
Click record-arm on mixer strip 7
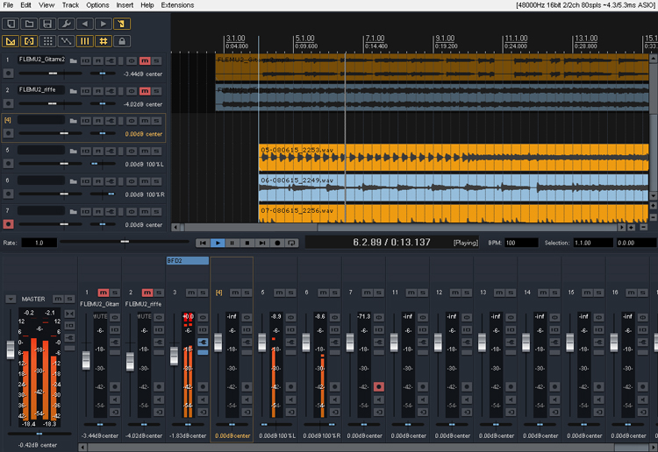[x=378, y=386]
